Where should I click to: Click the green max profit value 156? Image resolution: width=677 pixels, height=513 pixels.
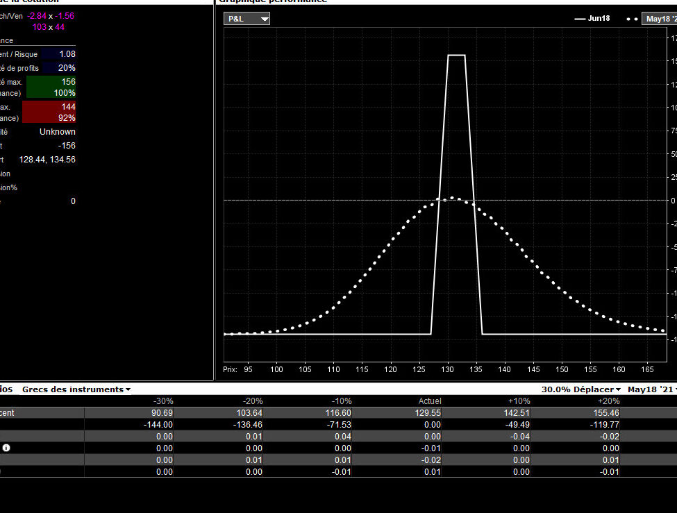68,82
